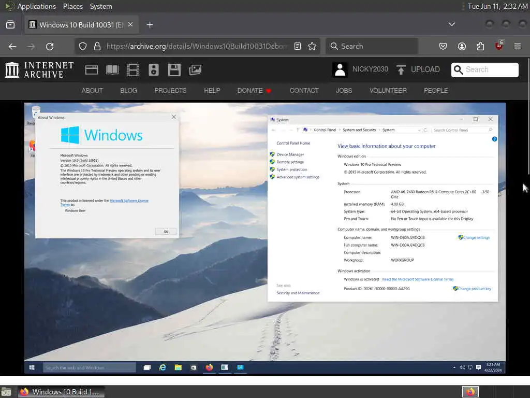Open the software floppy disk icon
Screen dimensions: 530x398
pos(174,70)
